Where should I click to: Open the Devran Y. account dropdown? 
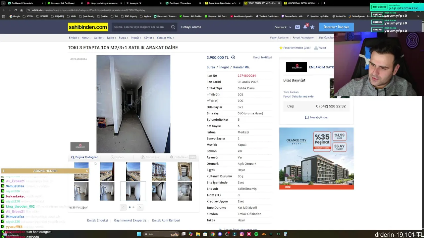[283, 27]
